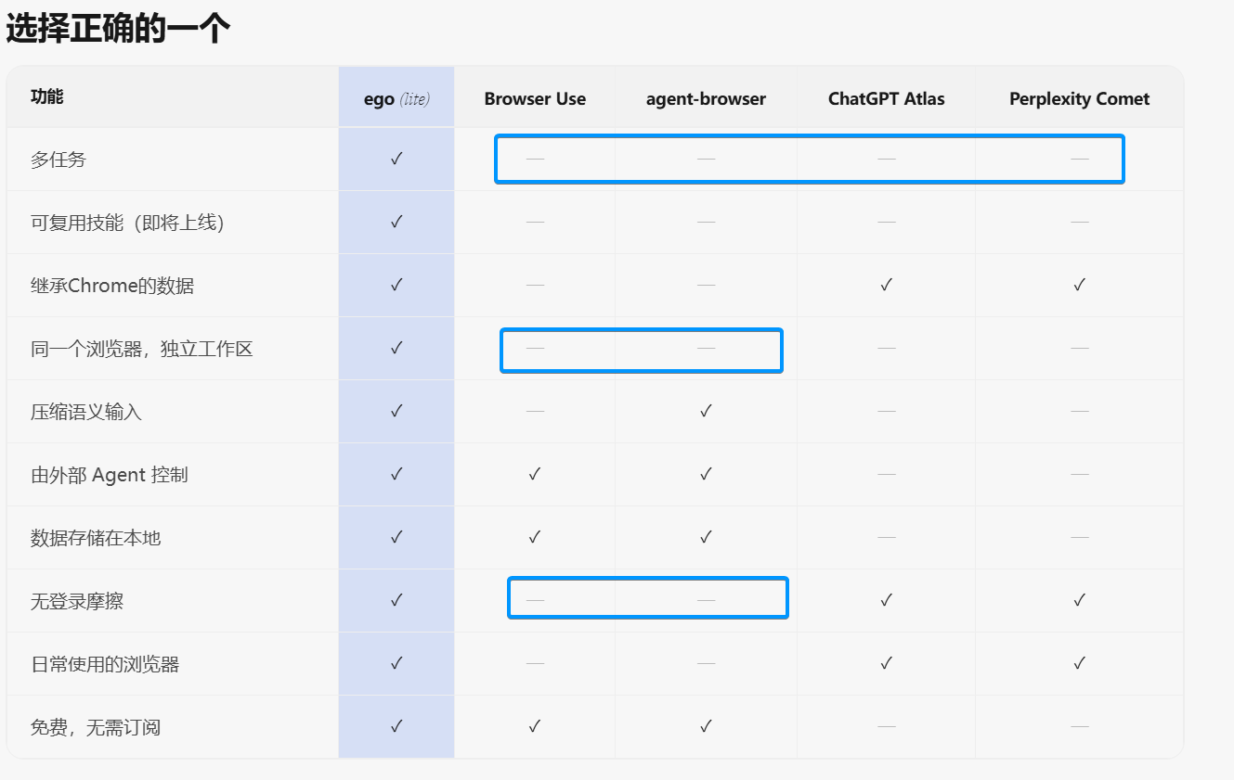Click ego checkmark in 多任务 row
Image resolution: width=1234 pixels, height=780 pixels.
click(x=396, y=159)
